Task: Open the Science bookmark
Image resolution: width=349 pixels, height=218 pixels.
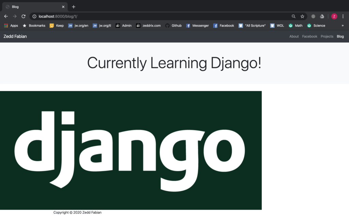Action: click(x=316, y=26)
